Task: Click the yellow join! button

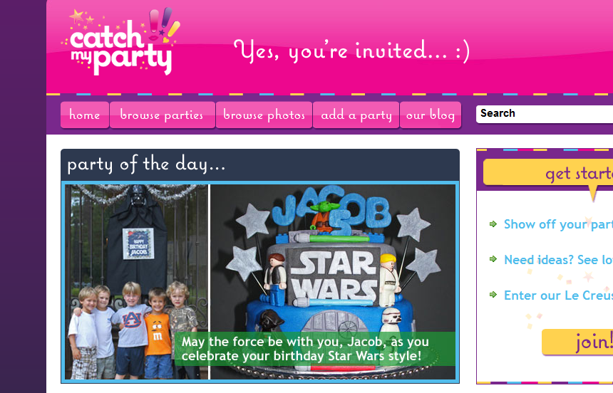Action: [x=577, y=342]
